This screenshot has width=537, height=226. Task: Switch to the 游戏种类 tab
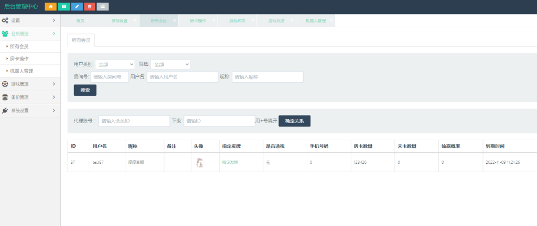pos(237,21)
